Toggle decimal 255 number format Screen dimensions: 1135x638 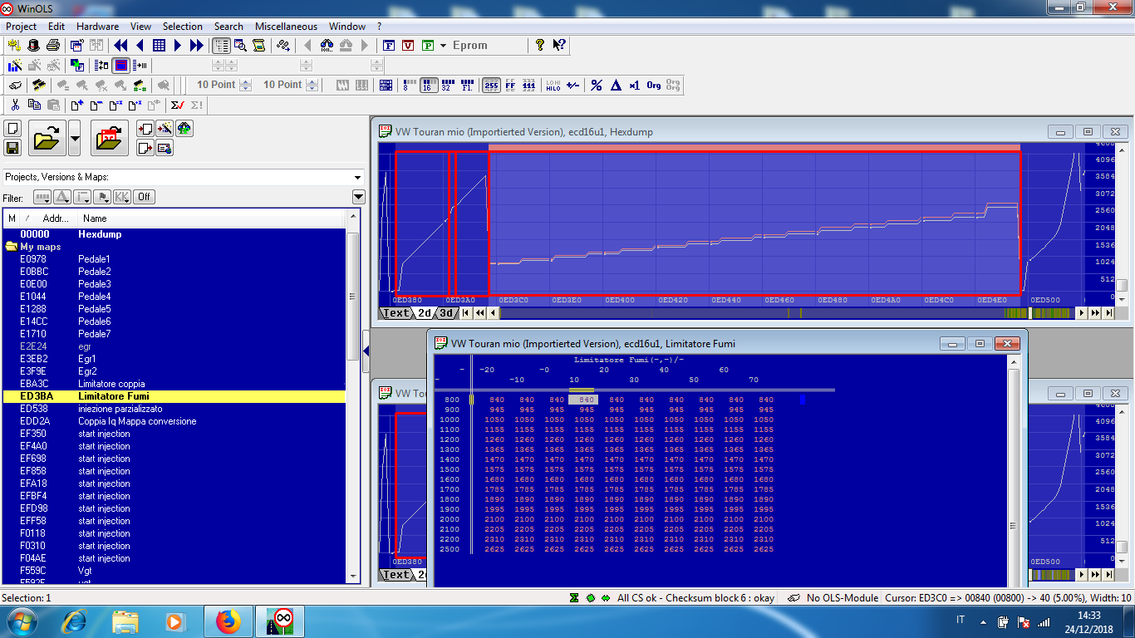491,85
